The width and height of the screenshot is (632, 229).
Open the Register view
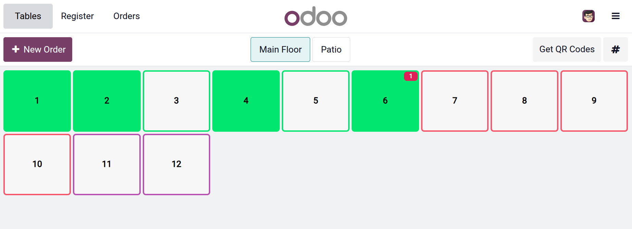(x=77, y=16)
